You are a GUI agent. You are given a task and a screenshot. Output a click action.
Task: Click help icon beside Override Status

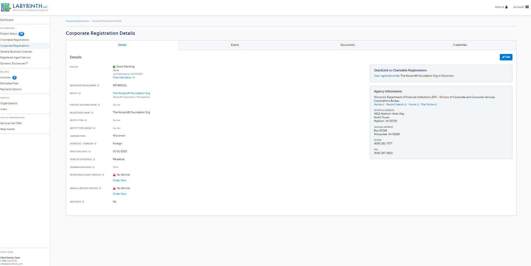coord(134,78)
